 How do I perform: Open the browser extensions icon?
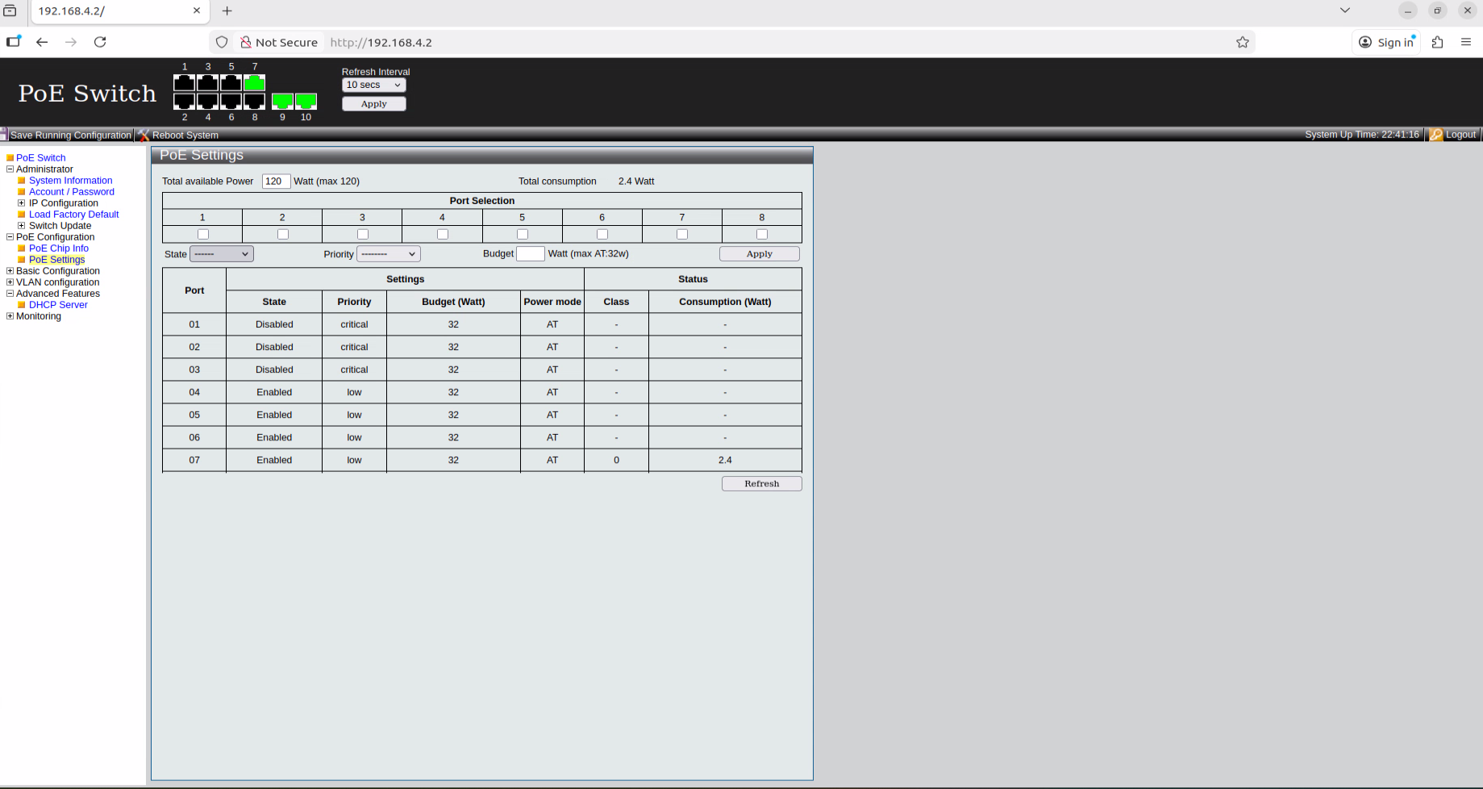[1437, 42]
